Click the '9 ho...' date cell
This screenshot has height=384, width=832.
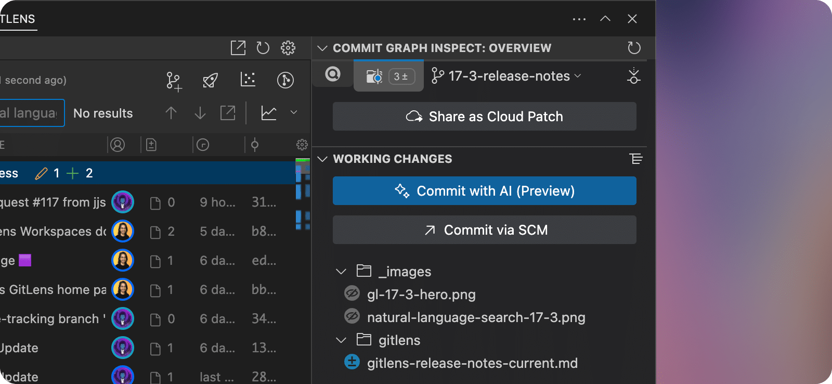point(217,202)
